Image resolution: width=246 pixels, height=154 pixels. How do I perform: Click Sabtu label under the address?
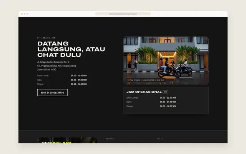40,80
